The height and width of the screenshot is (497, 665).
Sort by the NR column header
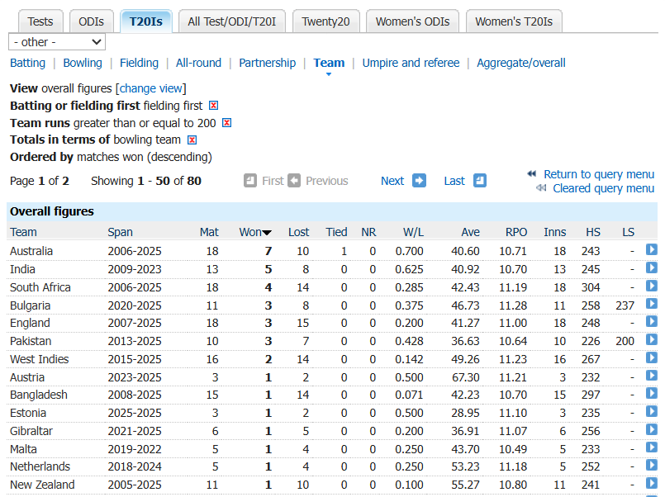tap(368, 232)
